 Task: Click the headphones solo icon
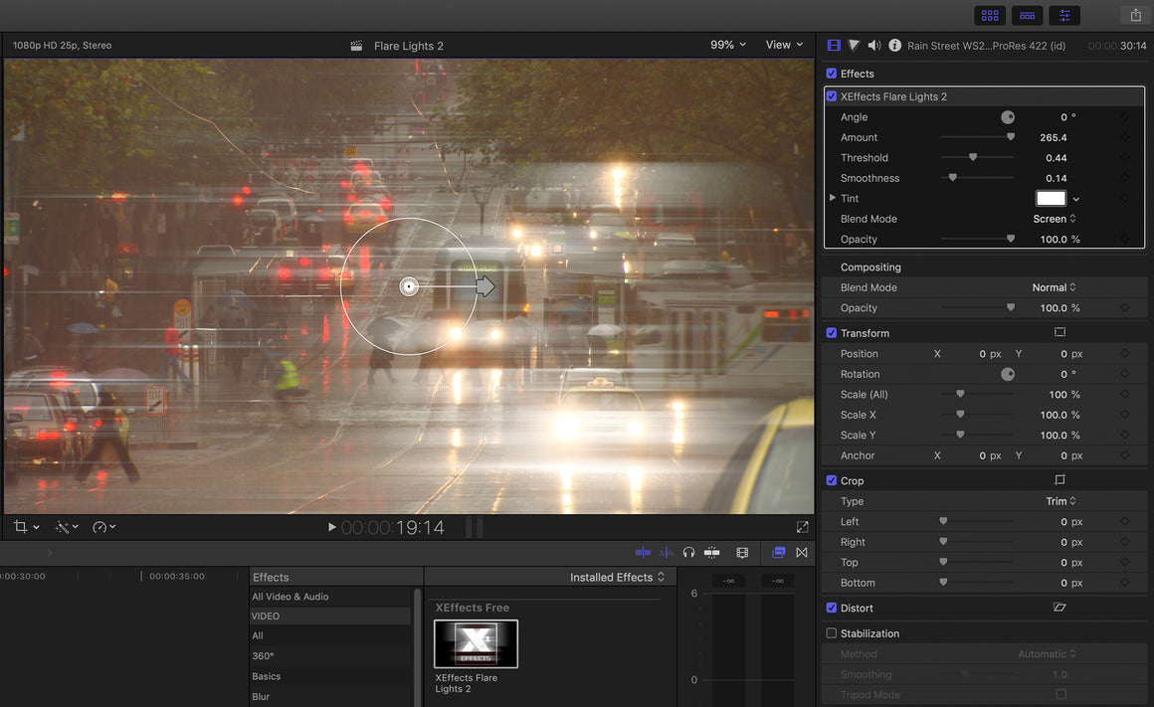click(x=688, y=552)
